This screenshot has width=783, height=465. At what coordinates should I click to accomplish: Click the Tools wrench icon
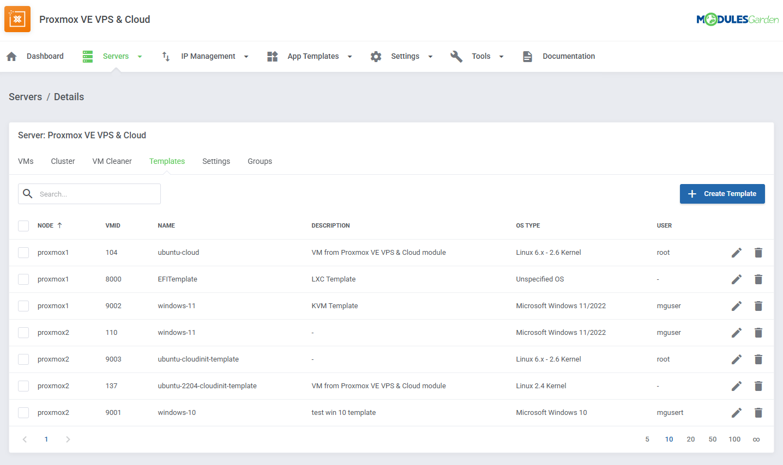click(x=456, y=56)
